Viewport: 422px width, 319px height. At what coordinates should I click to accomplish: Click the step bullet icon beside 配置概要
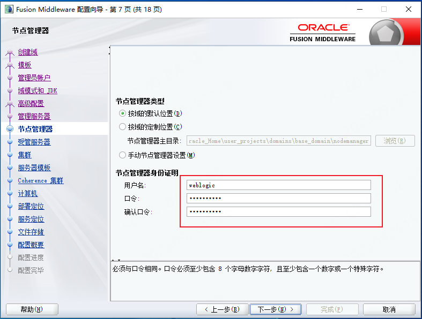click(x=10, y=245)
